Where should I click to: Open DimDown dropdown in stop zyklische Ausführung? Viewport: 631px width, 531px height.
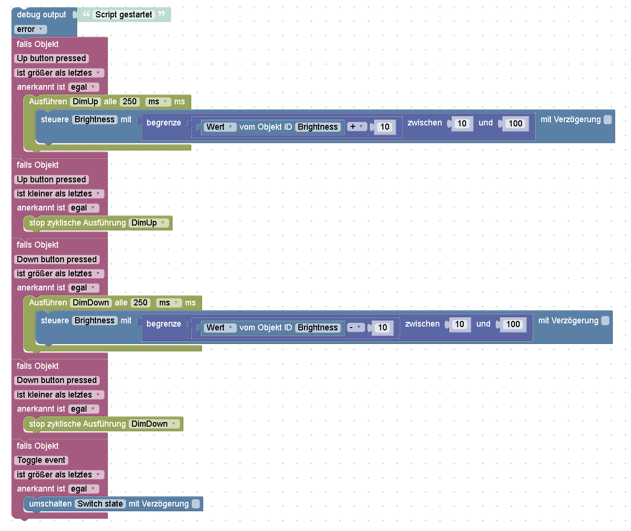click(x=154, y=424)
